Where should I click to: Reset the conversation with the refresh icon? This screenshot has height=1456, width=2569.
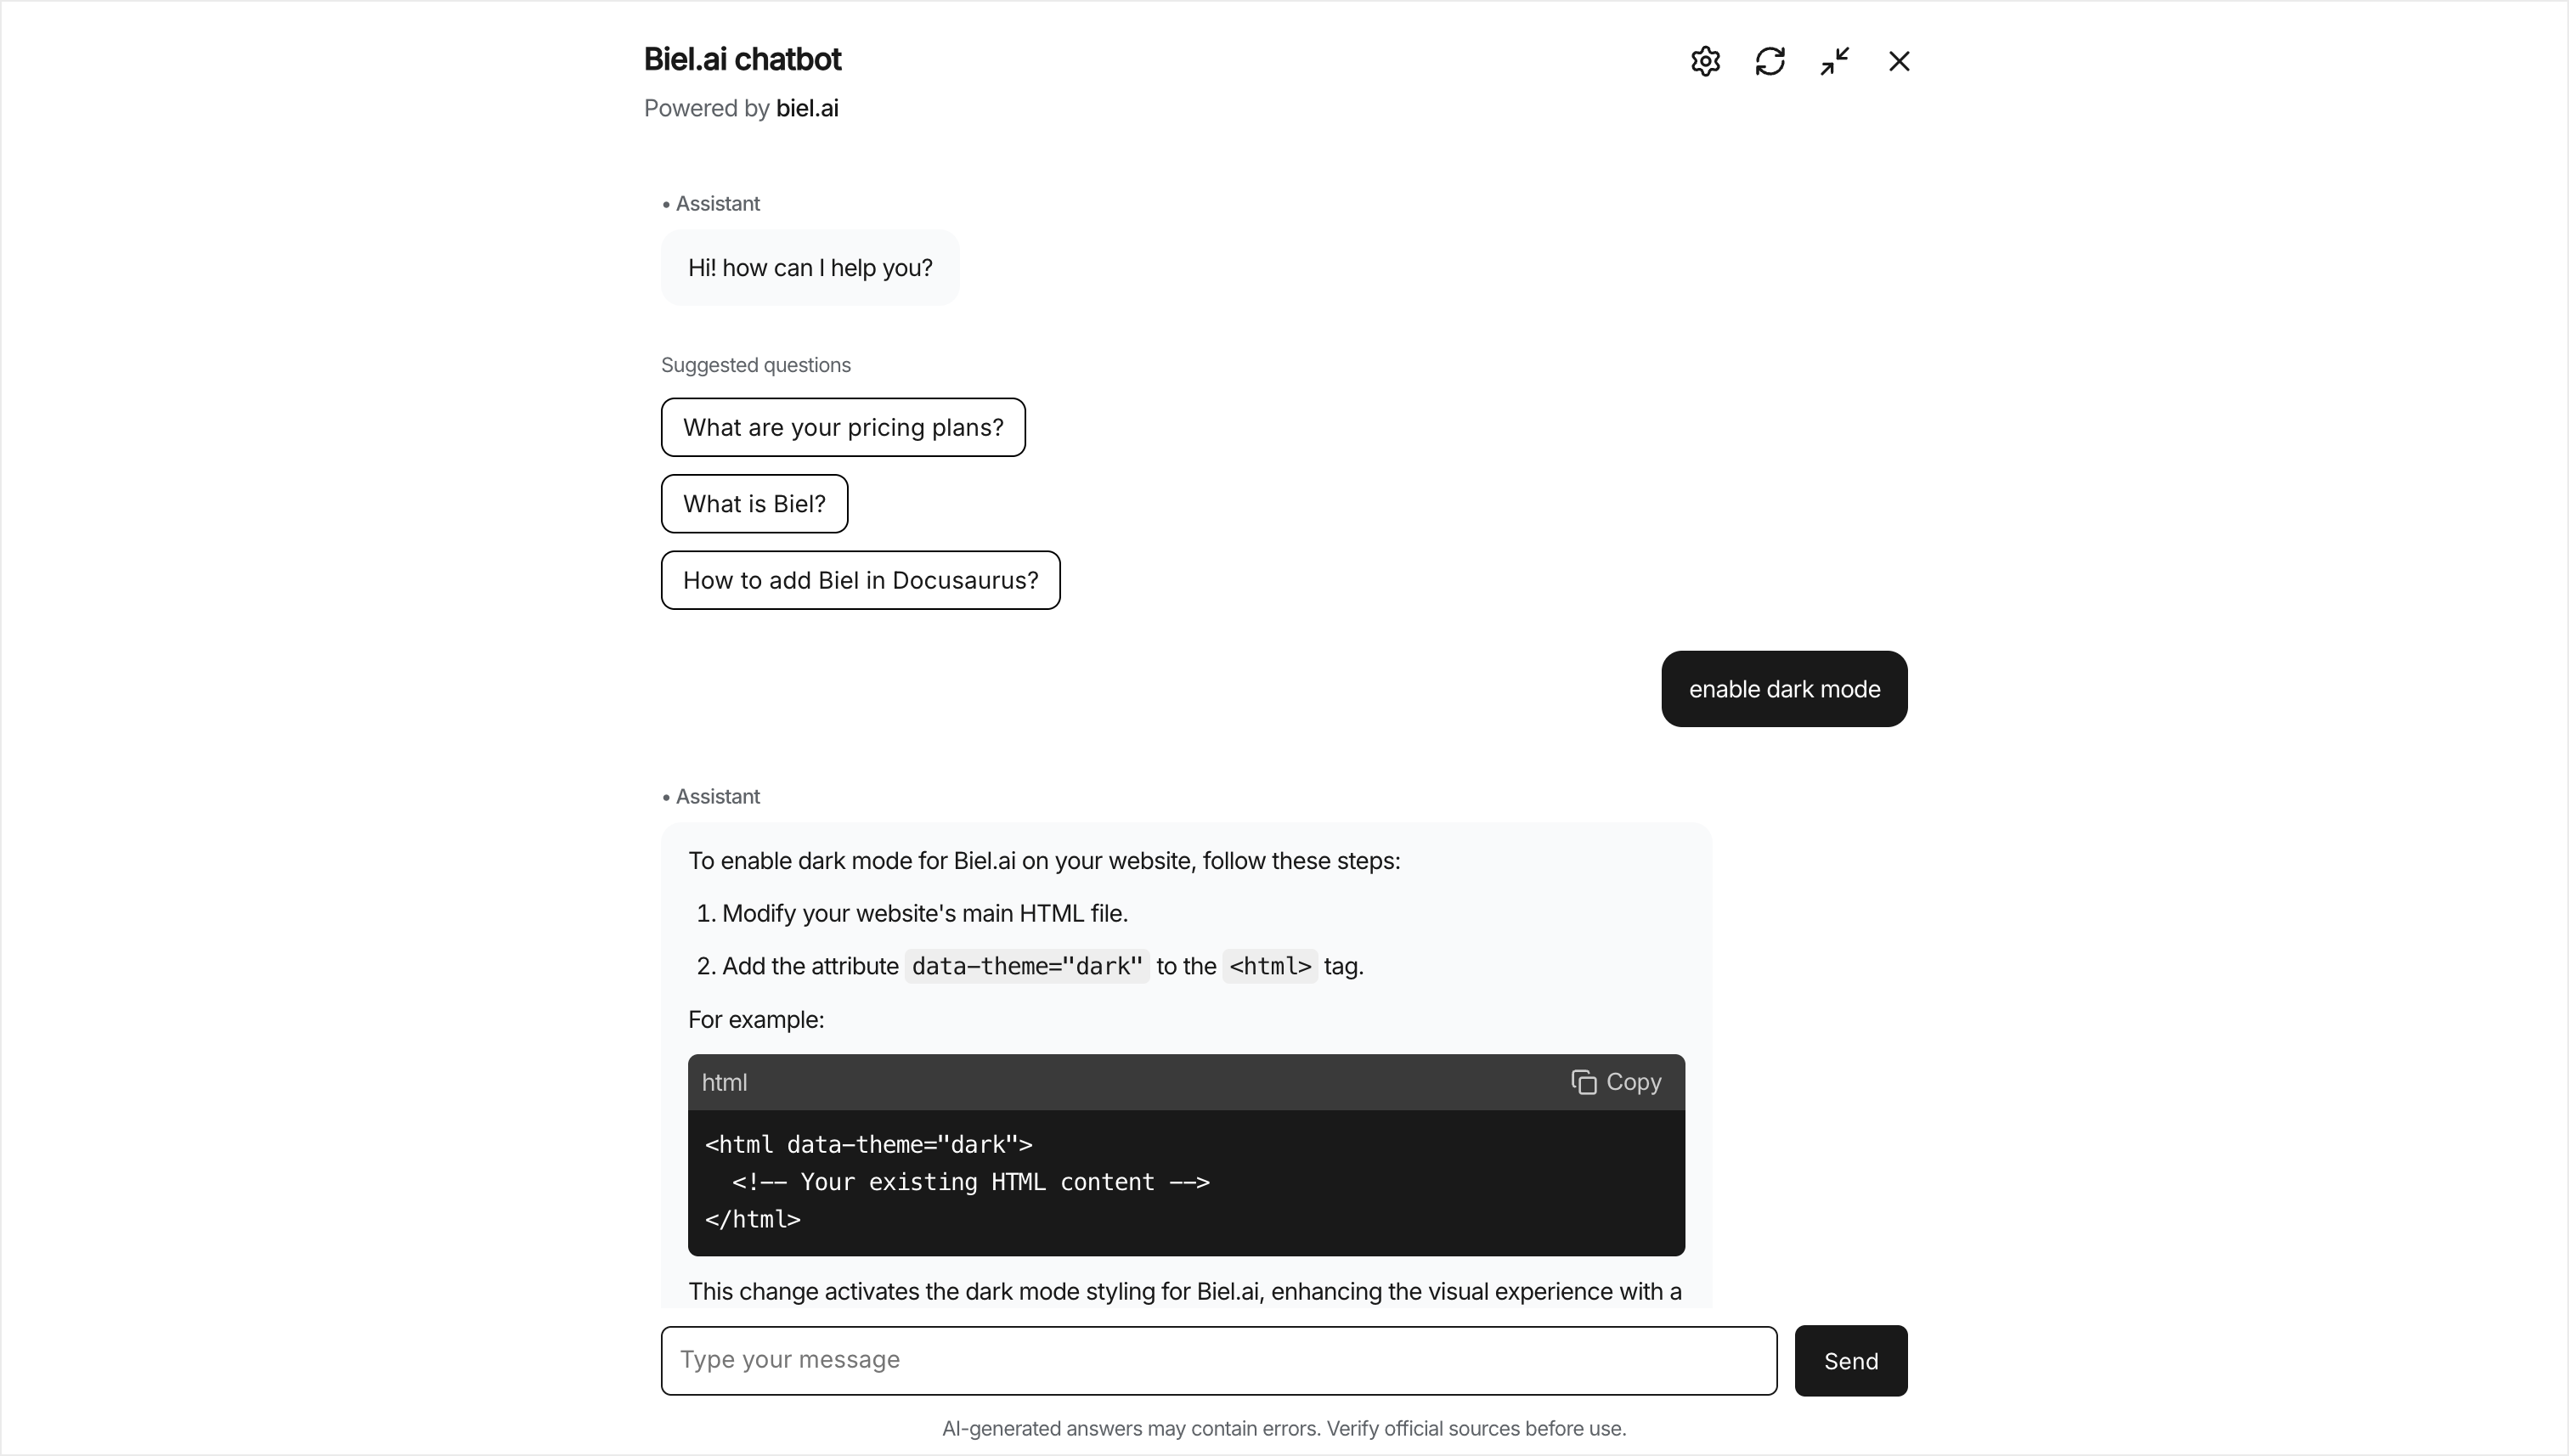pyautogui.click(x=1769, y=60)
